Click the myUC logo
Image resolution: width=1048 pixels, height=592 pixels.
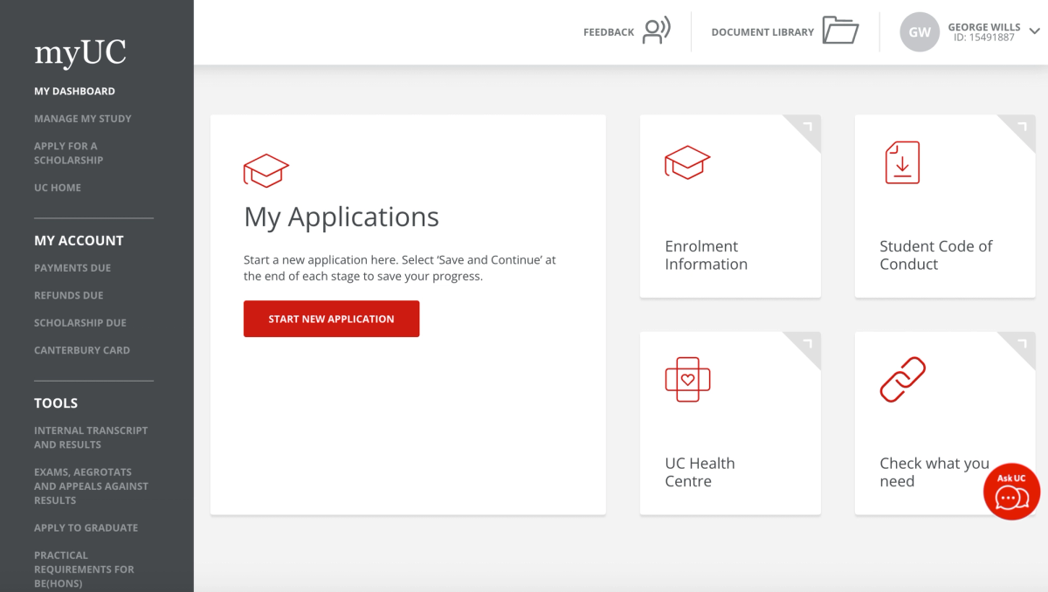80,53
